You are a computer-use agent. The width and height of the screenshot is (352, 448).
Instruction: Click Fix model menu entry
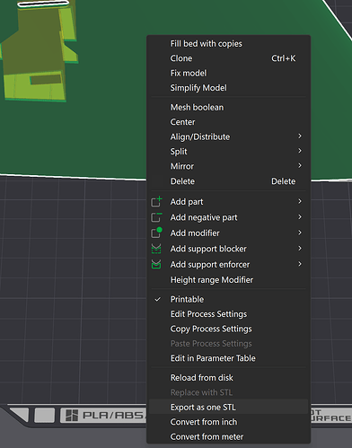point(229,73)
